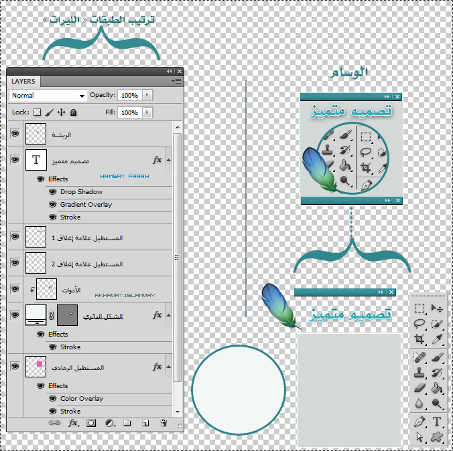Screen dimensions: 453x451
Task: Select the Brush tool in toolbox
Action: 438,357
